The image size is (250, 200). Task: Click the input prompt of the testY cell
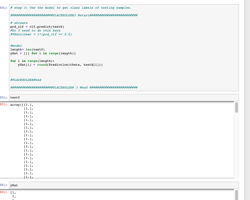tap(4, 97)
